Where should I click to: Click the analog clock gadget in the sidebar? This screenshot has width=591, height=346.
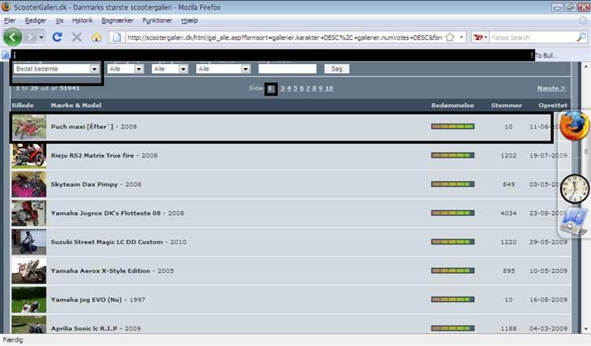click(x=575, y=188)
